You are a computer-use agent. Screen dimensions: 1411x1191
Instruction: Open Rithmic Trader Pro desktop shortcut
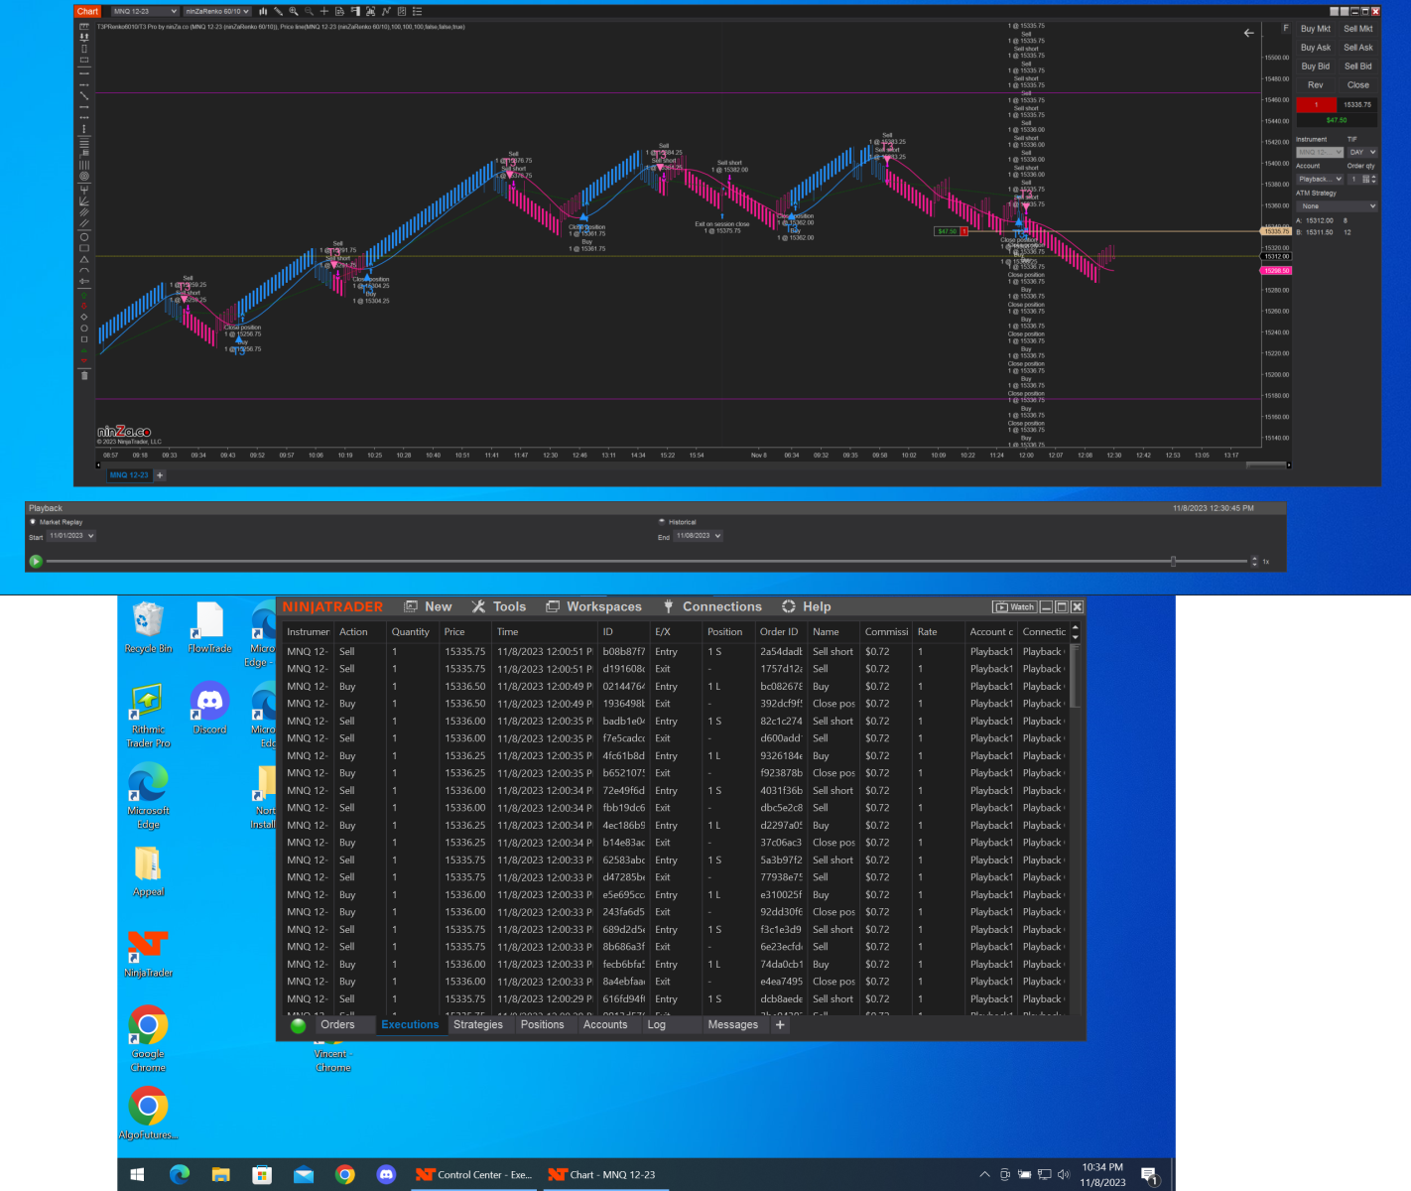click(148, 716)
